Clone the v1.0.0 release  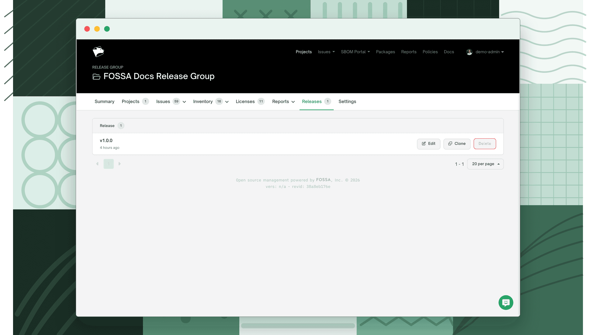coord(457,144)
